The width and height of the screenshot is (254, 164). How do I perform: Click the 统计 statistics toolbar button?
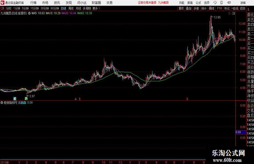204,8
